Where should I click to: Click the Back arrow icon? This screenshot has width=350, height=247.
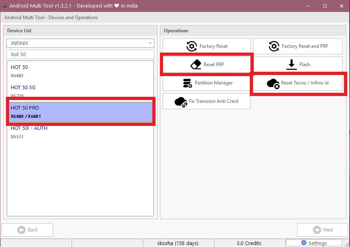click(21, 230)
